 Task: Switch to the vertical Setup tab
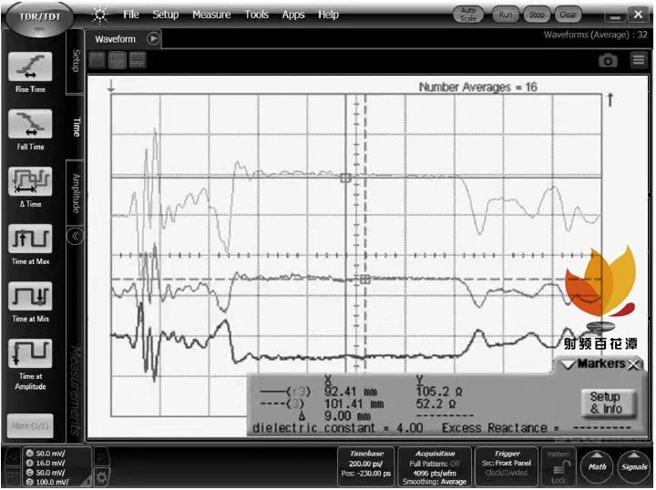click(x=76, y=61)
